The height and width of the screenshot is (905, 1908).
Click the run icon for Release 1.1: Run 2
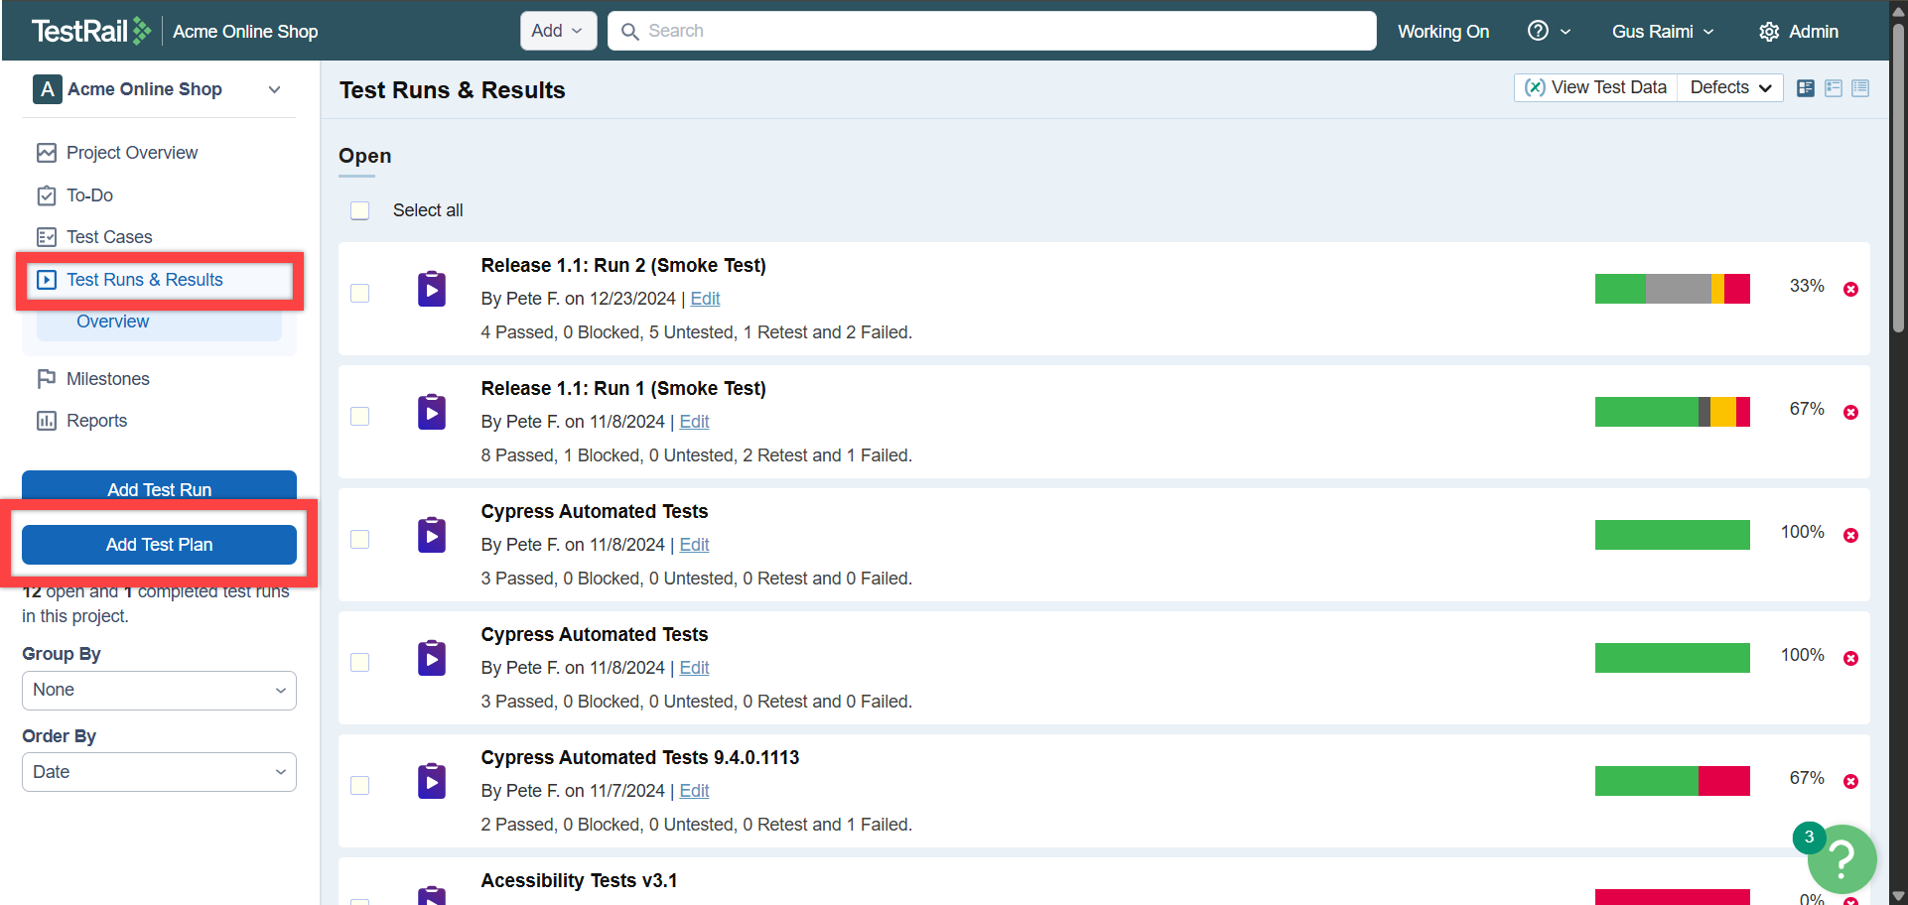click(x=432, y=289)
